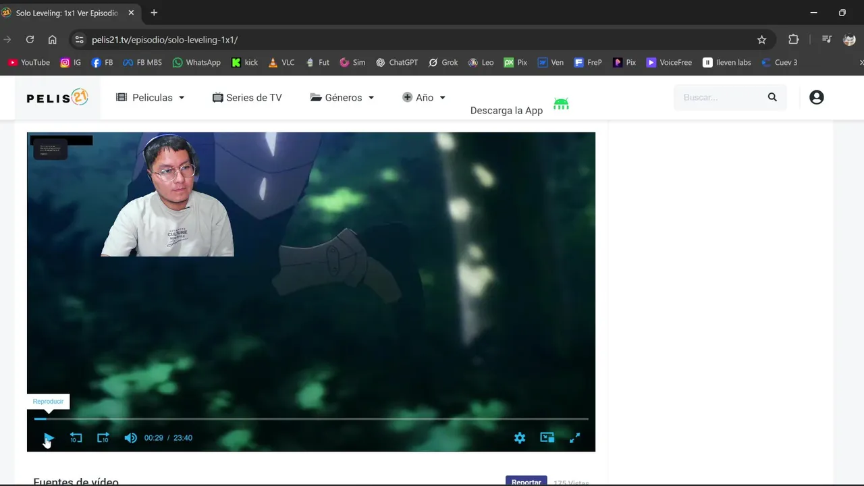The height and width of the screenshot is (486, 864).
Task: Open the player settings gear
Action: point(520,438)
